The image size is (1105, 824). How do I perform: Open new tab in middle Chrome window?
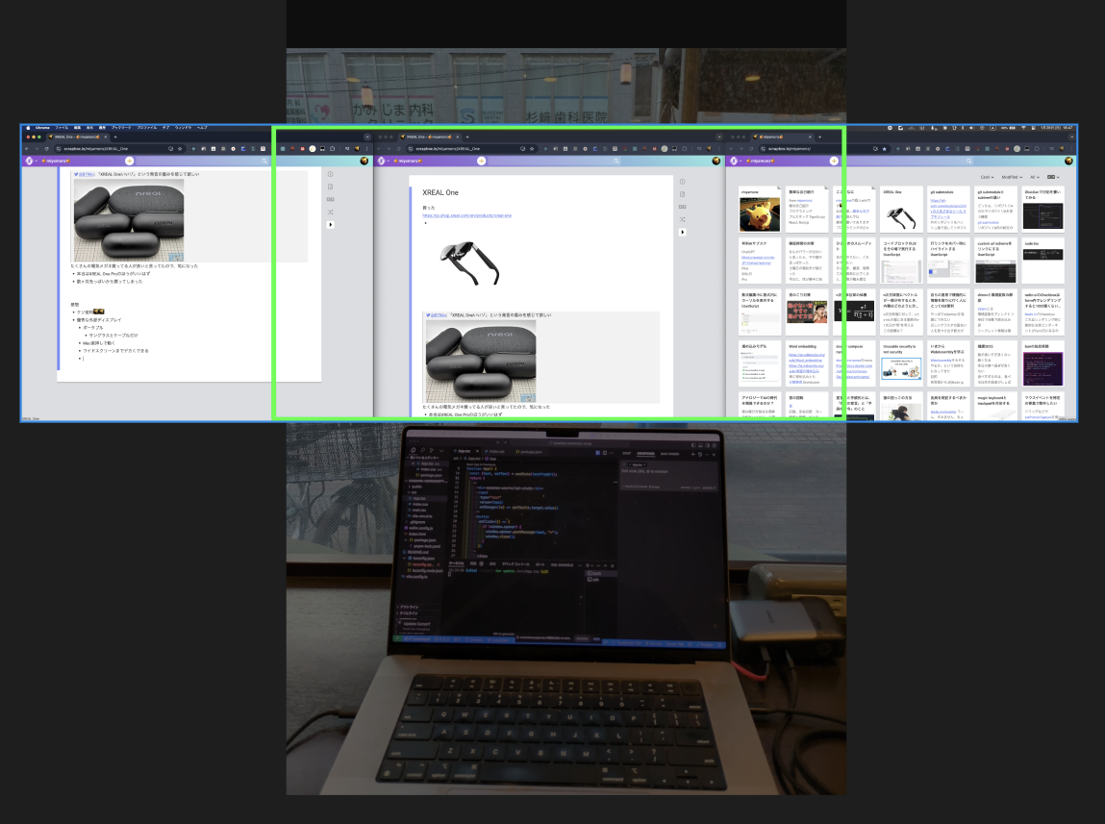(467, 137)
